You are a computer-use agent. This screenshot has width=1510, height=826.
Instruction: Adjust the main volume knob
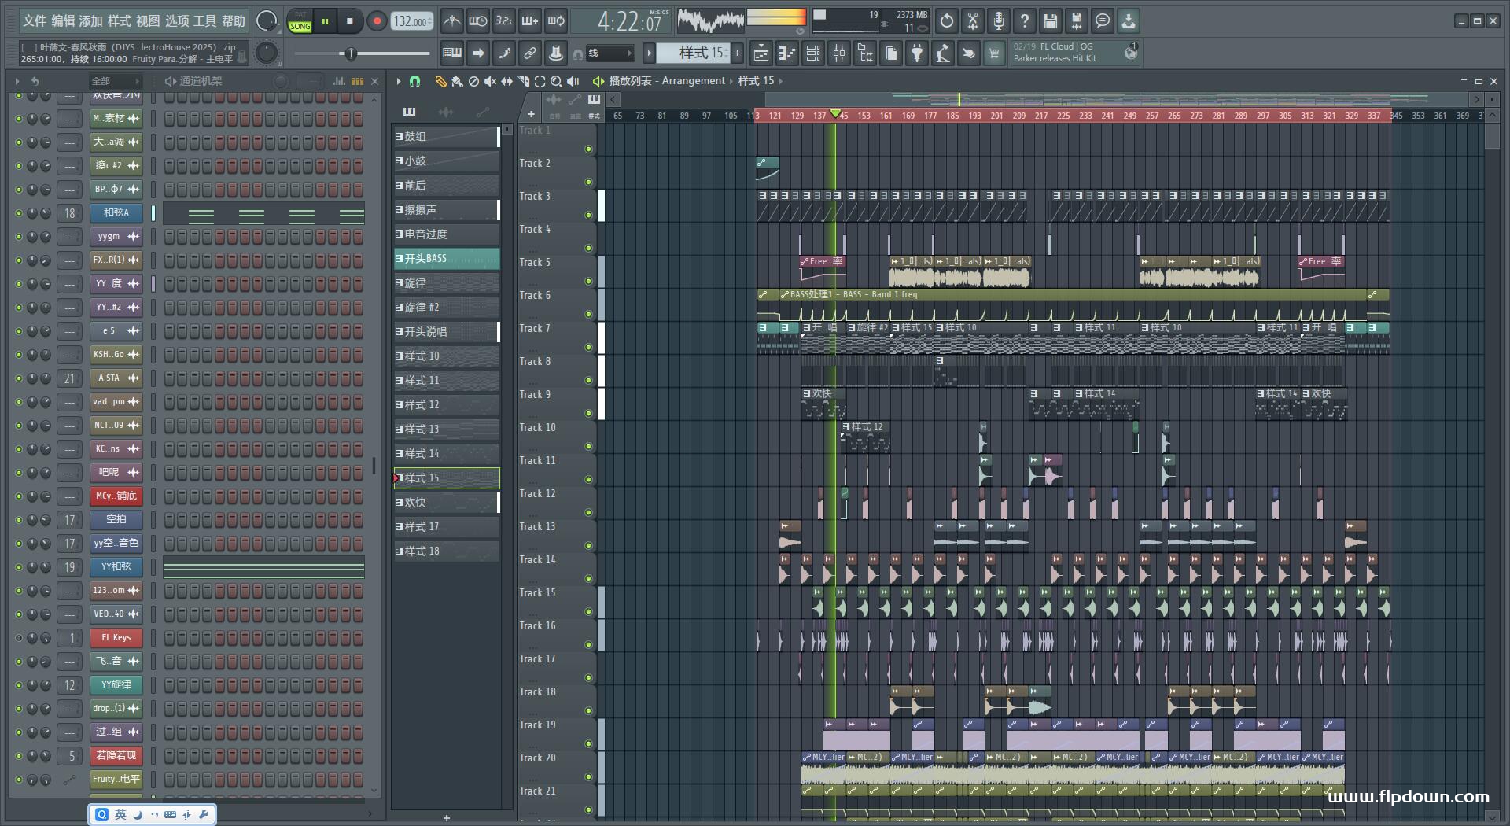(267, 21)
